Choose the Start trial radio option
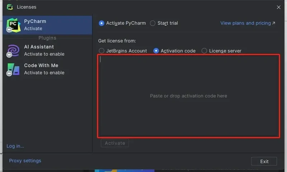Image resolution: width=287 pixels, height=172 pixels. (x=153, y=23)
